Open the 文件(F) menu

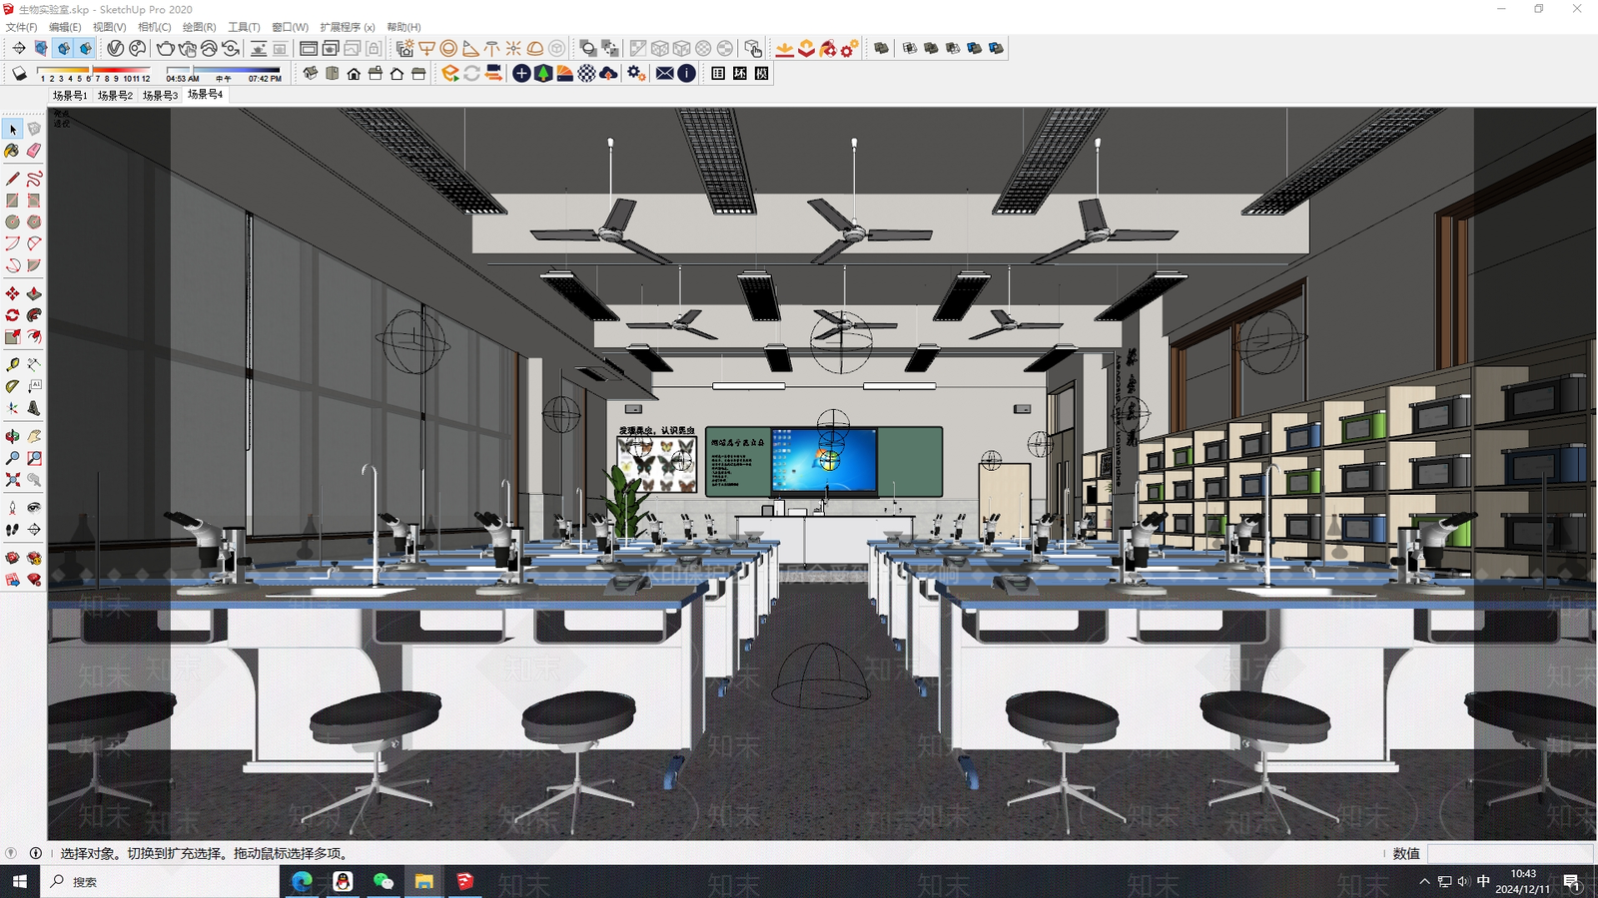pos(21,27)
